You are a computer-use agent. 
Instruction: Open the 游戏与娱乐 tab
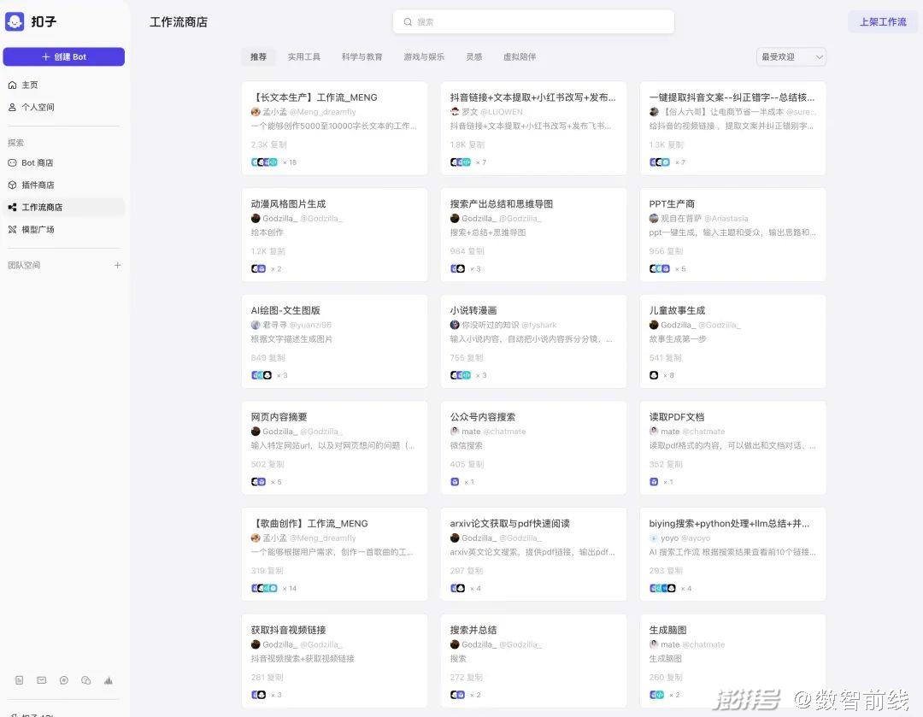click(424, 57)
